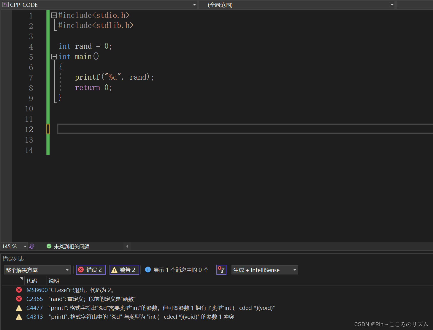Click the red error circle beside MSB600 row

19,290
